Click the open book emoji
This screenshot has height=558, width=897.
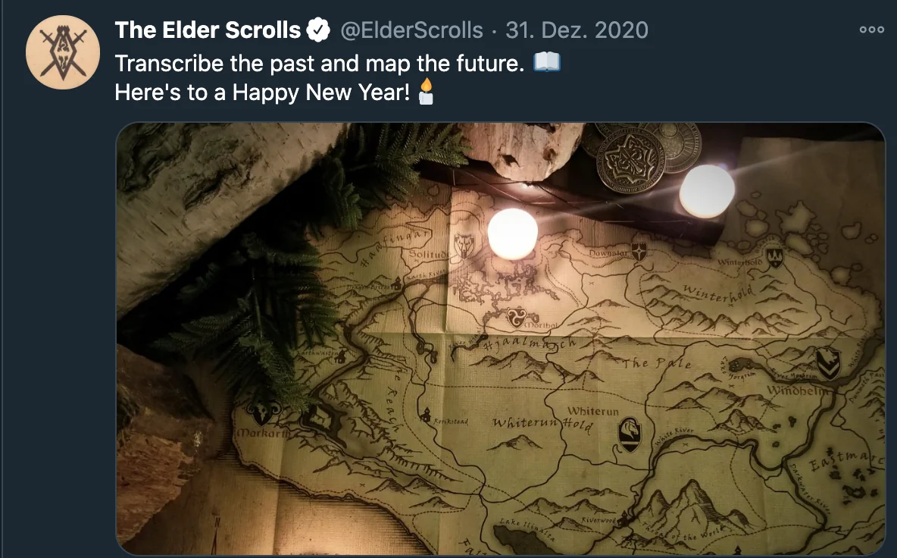click(x=547, y=62)
